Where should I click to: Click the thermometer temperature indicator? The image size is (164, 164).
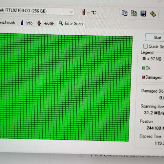(x=83, y=12)
